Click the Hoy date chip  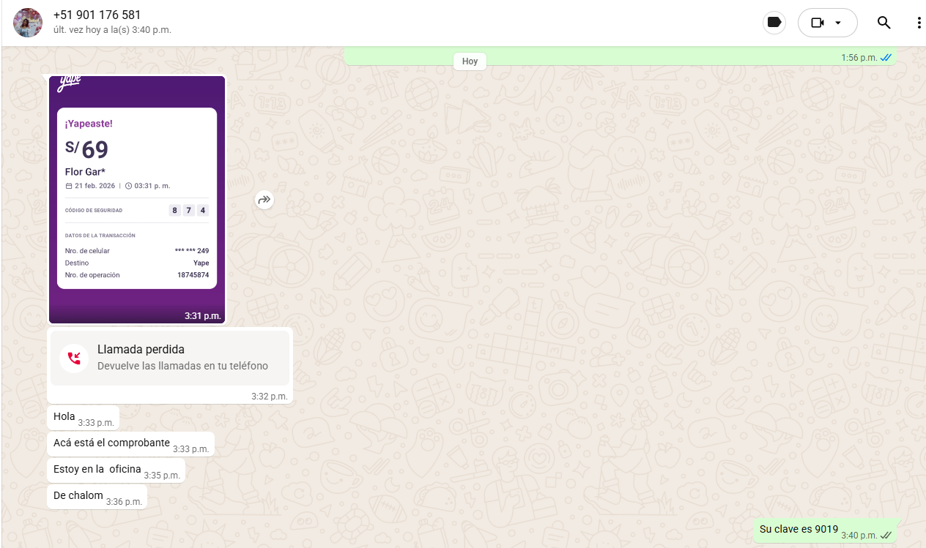[x=470, y=61]
